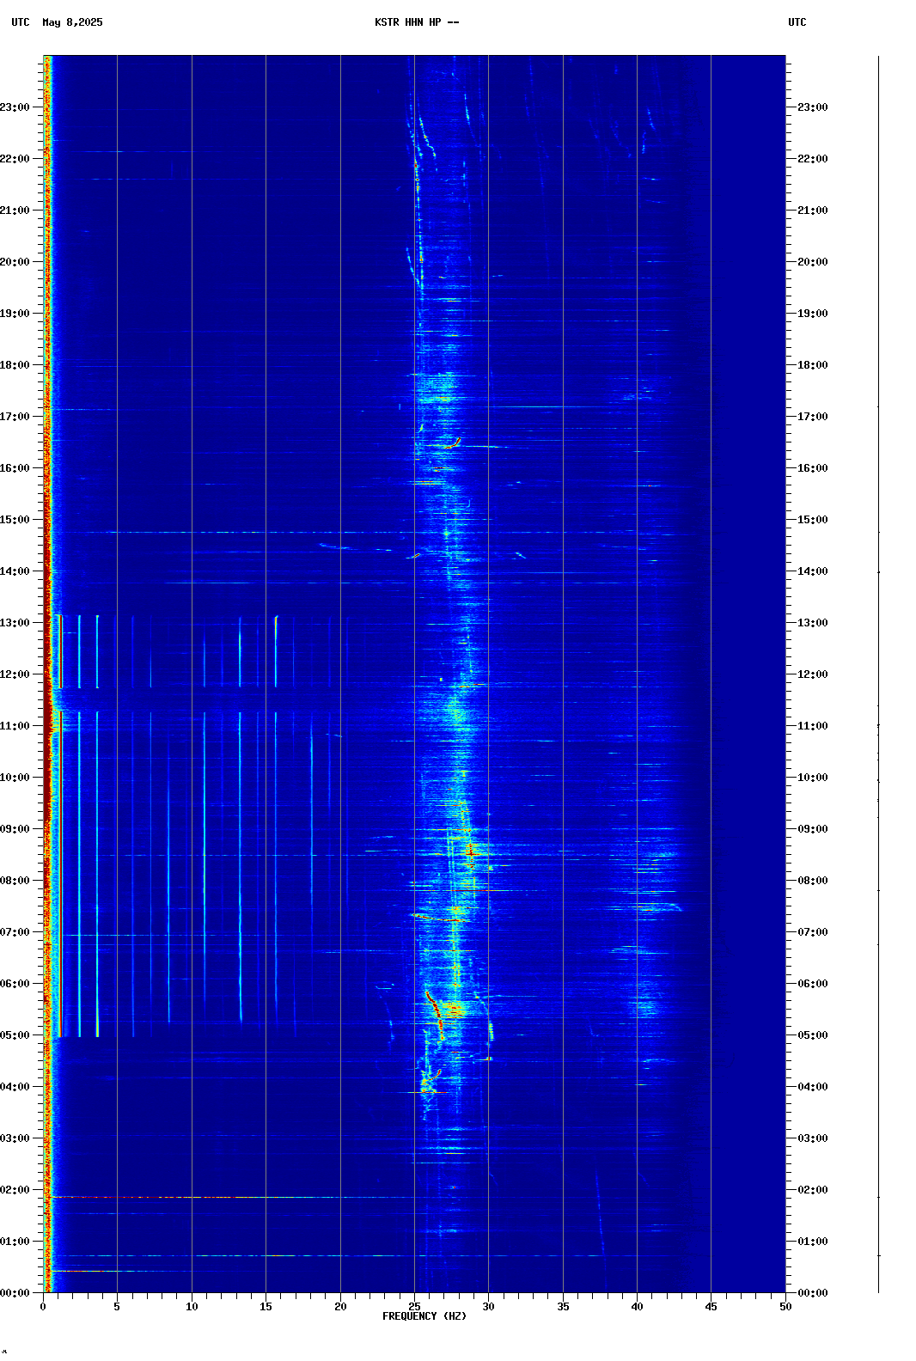The image size is (916, 1361).
Task: Select the 30 Hz frequency tick label
Action: 488,1307
